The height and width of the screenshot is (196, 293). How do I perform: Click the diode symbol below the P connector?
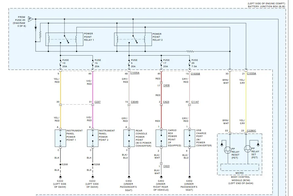pos(35,28)
